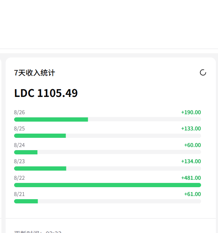Click the +134.00 income amount

191,161
